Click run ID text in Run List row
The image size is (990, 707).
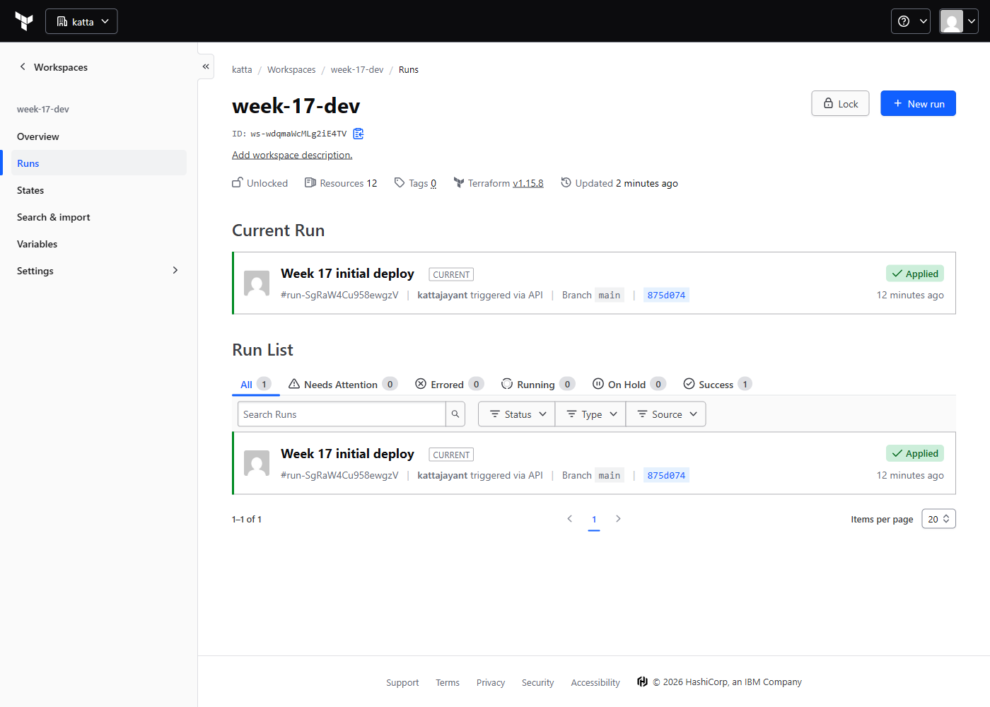[339, 476]
